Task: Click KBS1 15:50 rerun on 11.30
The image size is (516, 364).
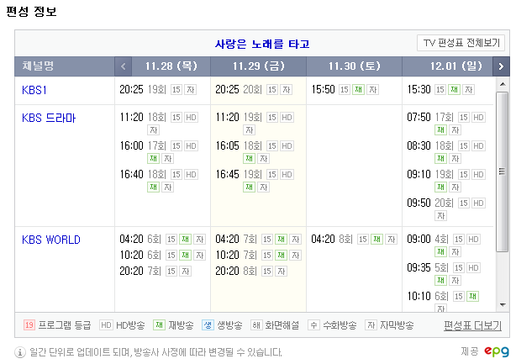Action: (345, 89)
